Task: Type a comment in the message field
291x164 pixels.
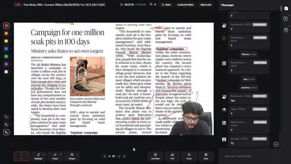Action: (x=249, y=156)
